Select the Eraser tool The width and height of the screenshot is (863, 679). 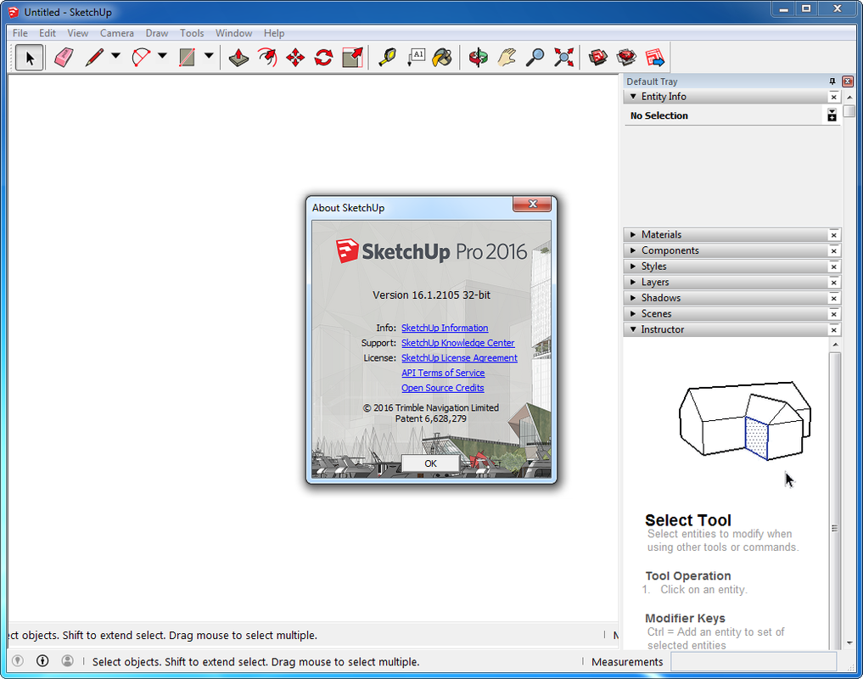click(x=64, y=57)
